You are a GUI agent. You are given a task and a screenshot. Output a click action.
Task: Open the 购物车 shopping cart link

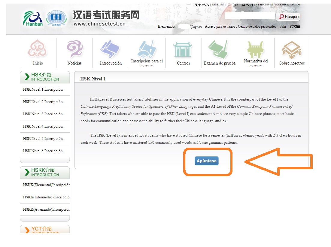(295, 26)
